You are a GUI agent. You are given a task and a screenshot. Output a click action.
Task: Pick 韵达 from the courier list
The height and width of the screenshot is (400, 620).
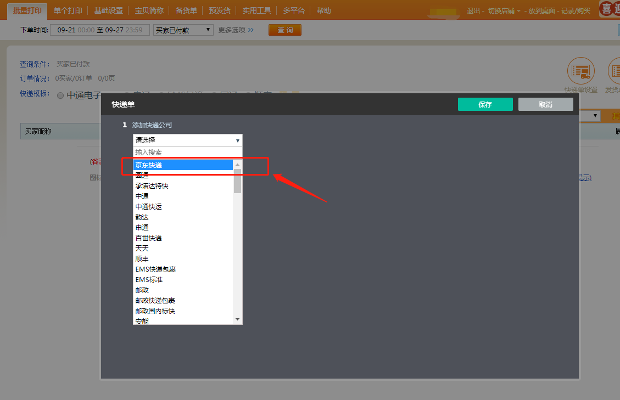click(x=183, y=217)
